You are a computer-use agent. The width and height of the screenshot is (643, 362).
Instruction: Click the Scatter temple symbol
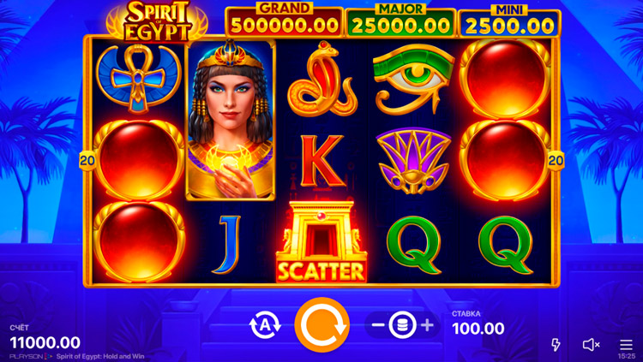(321, 241)
